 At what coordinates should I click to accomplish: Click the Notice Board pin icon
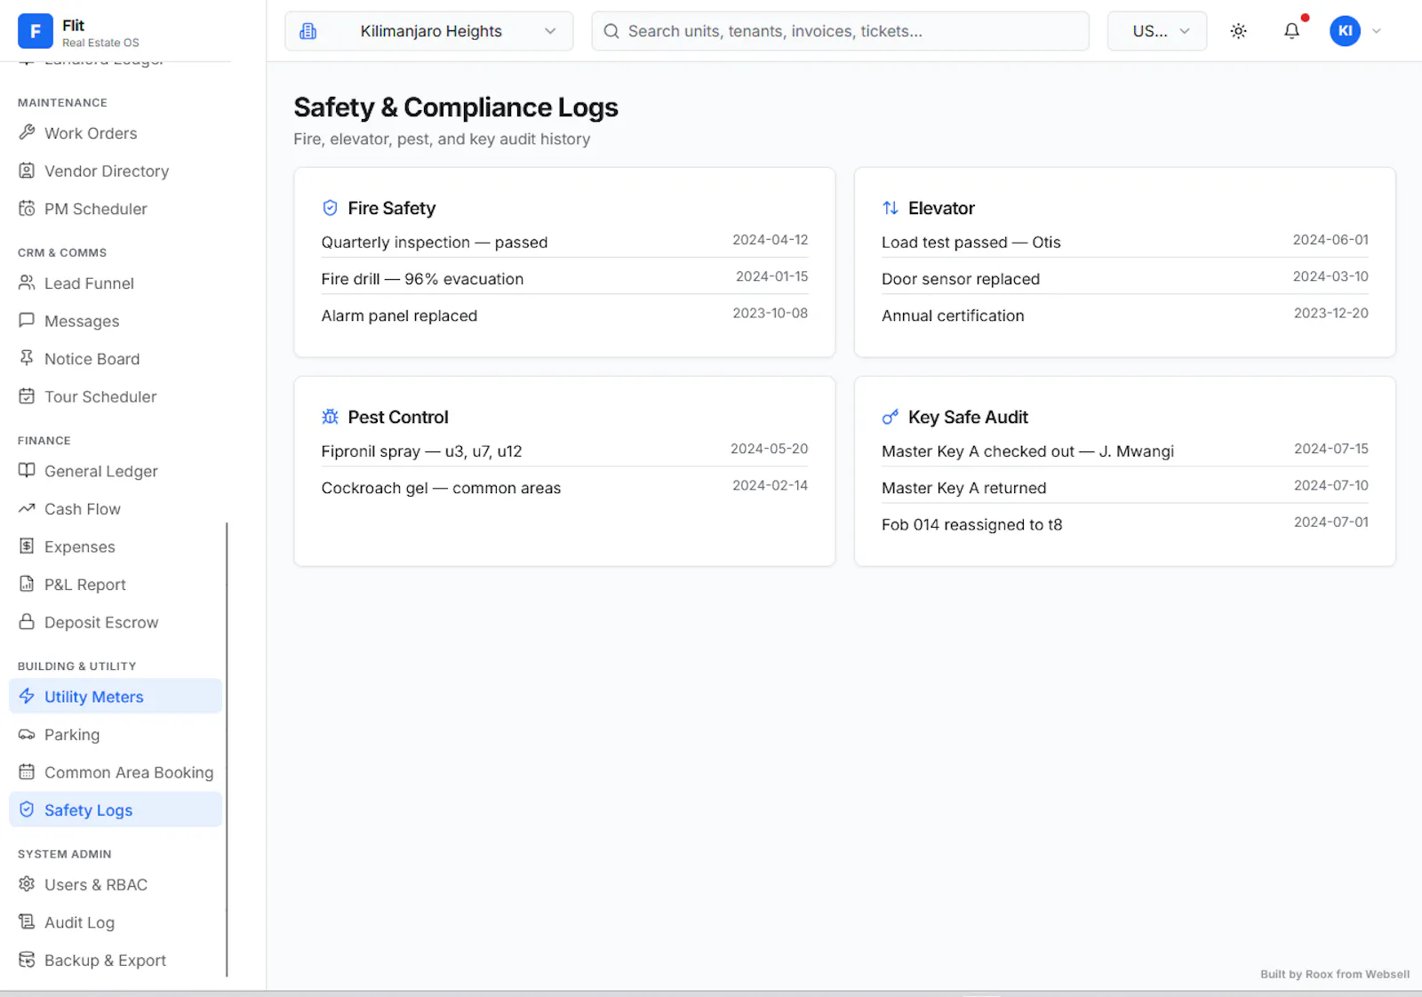point(27,358)
